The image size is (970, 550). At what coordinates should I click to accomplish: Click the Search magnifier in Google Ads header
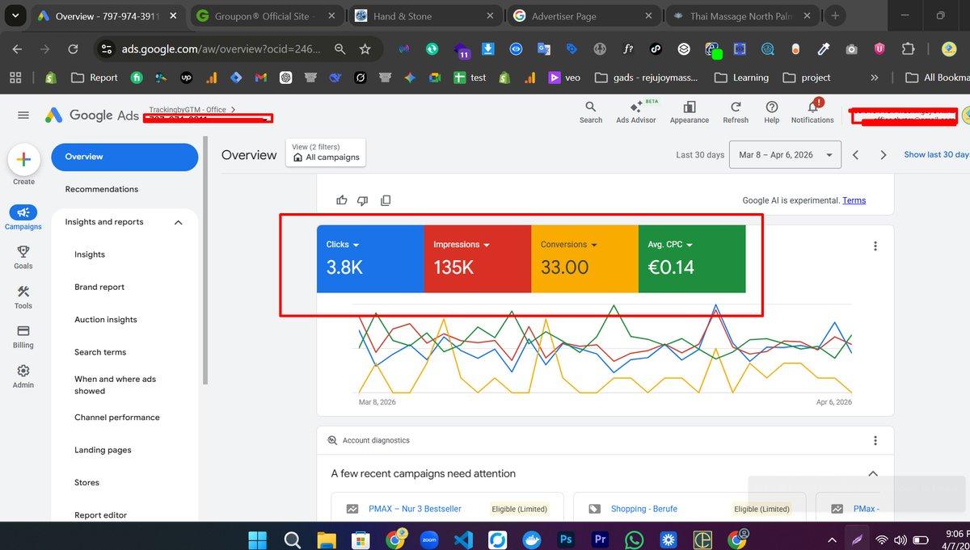[591, 112]
